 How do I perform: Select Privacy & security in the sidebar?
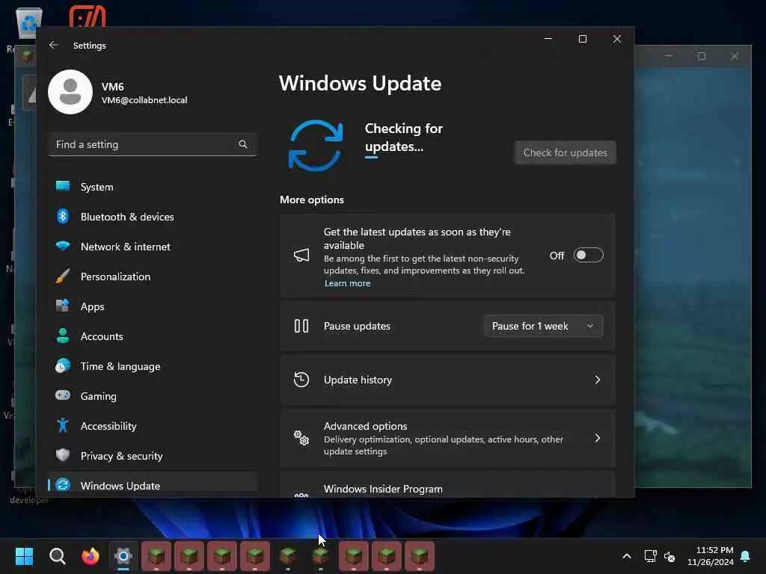(152, 455)
